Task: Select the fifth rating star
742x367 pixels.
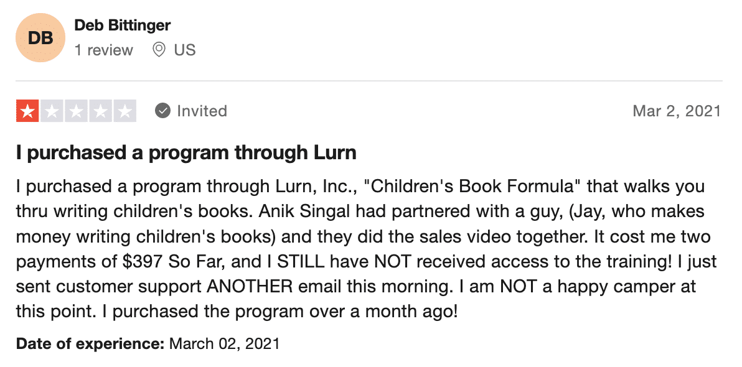Action: pyautogui.click(x=125, y=111)
